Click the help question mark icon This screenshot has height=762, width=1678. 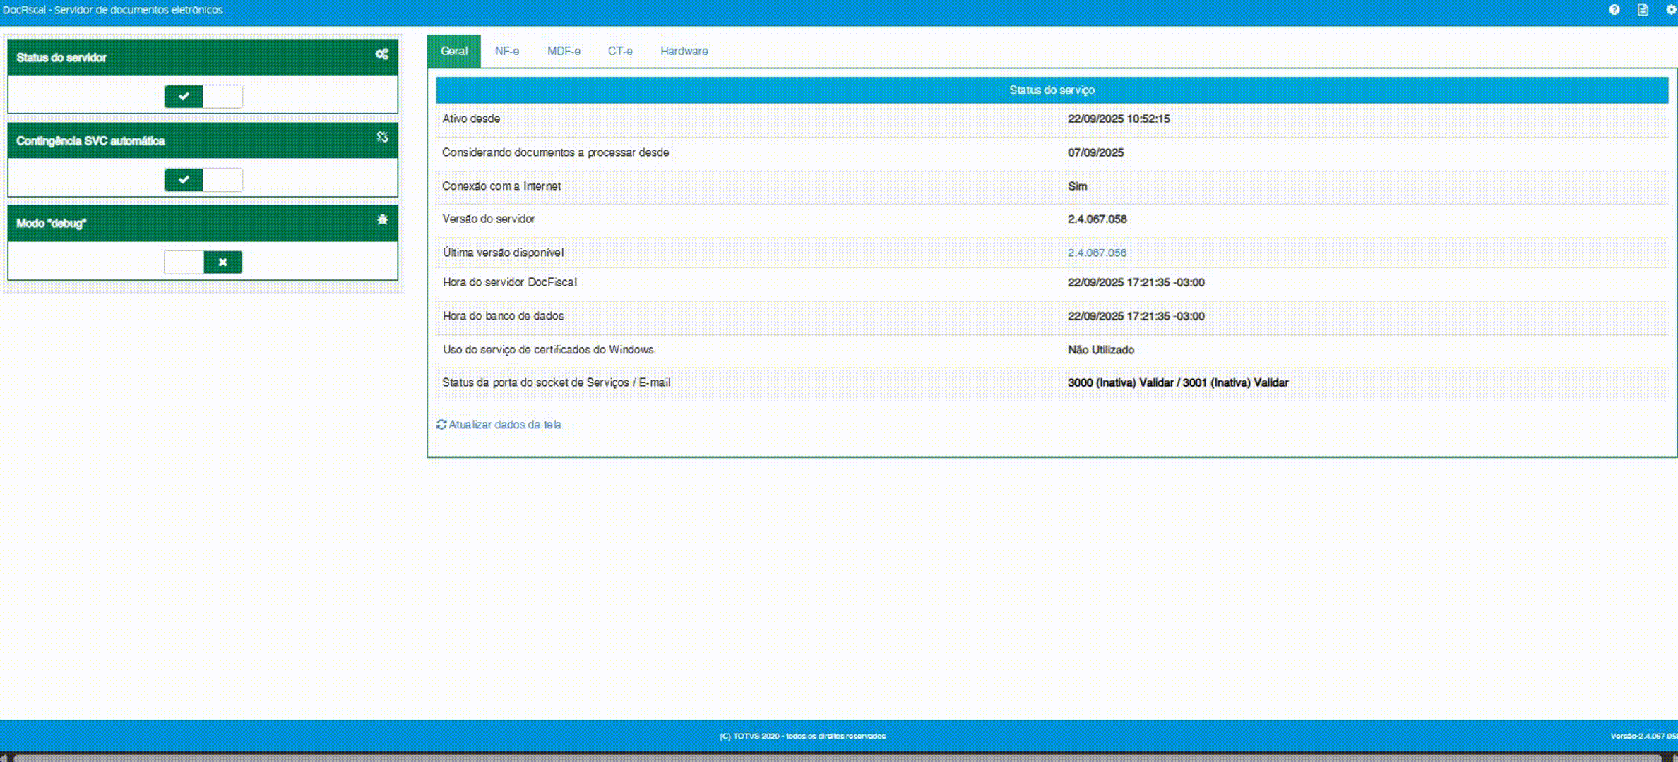[x=1614, y=10]
